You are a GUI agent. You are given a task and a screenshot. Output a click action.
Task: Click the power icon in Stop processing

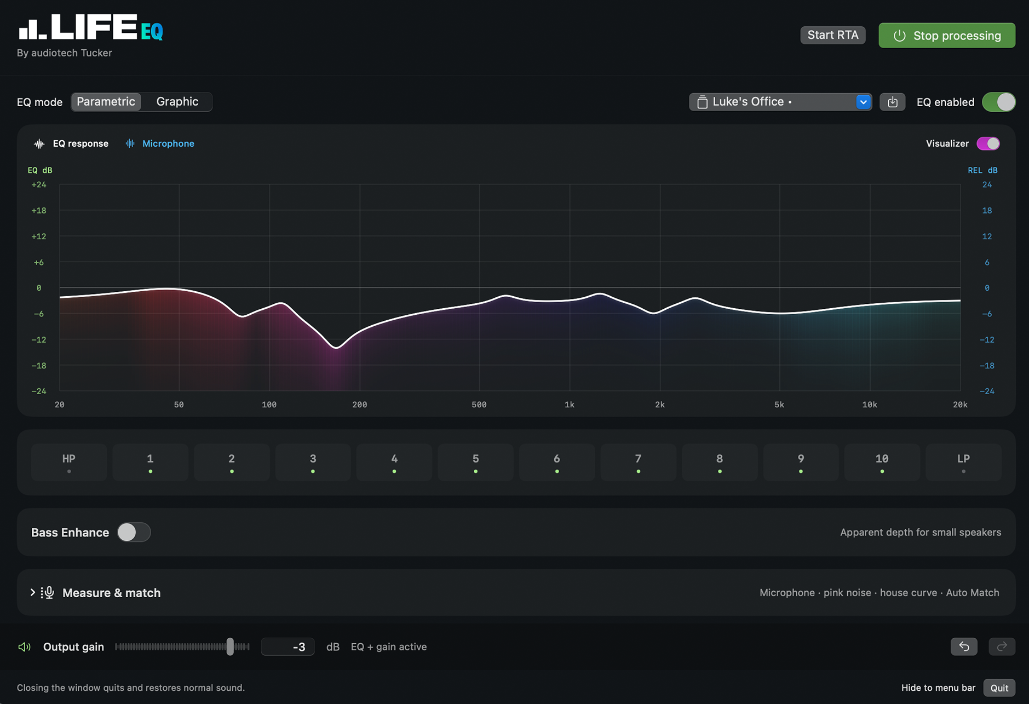pyautogui.click(x=899, y=36)
